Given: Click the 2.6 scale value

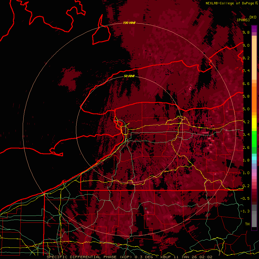Looking at the screenshot, I should (246, 148).
